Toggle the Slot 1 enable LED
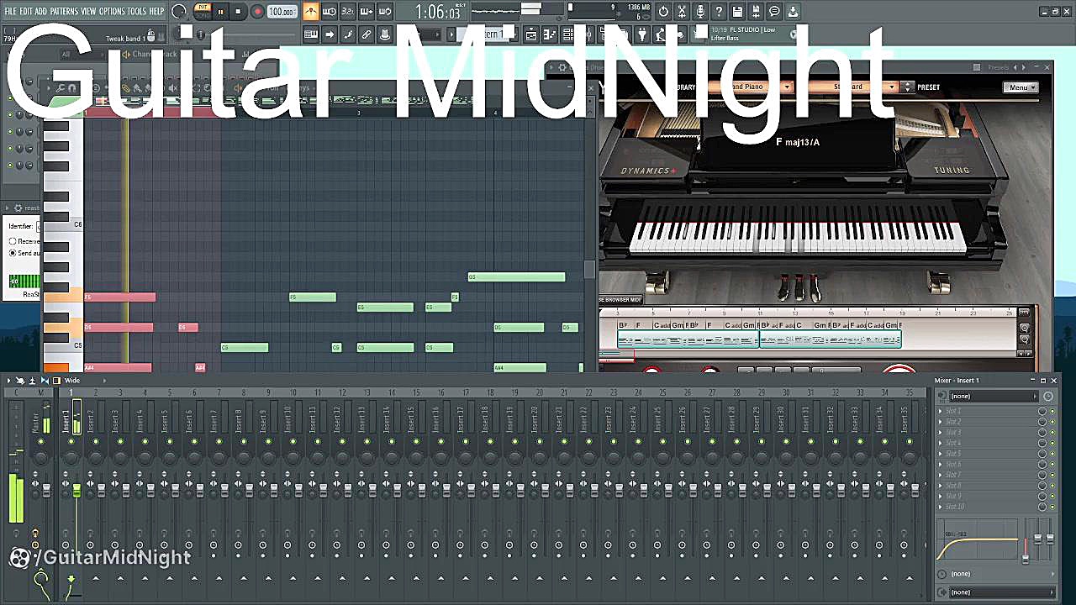 [x=1052, y=411]
